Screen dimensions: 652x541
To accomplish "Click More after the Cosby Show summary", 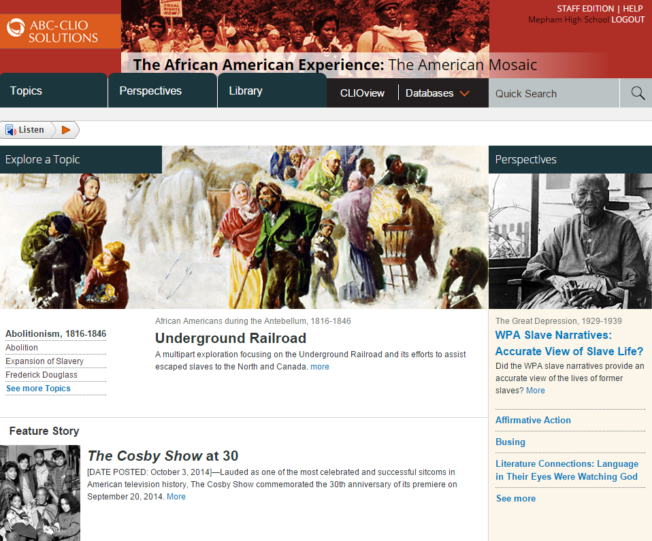I will coord(176,497).
